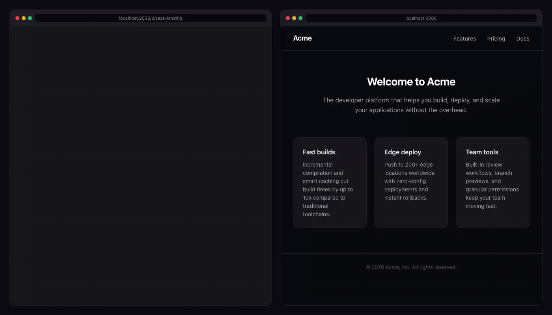Image resolution: width=552 pixels, height=315 pixels.
Task: Click the green zoom icon on left browser
Action: [x=30, y=18]
